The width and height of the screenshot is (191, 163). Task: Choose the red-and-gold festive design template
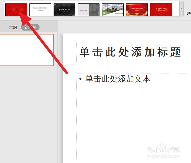pyautogui.click(x=137, y=10)
